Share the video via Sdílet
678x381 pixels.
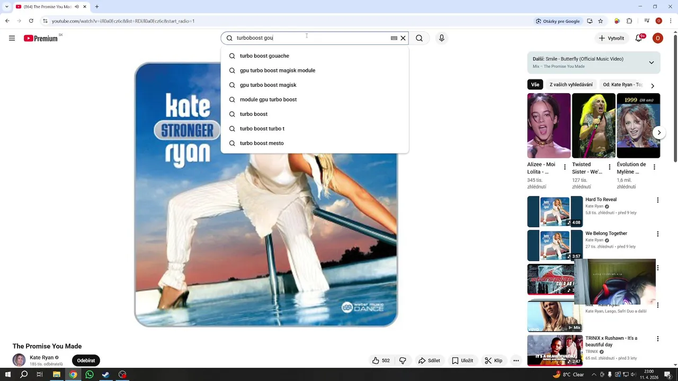429,360
